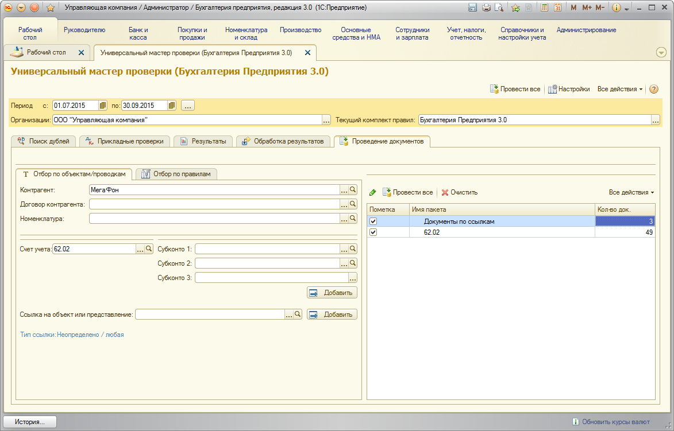Switch to the Поиск дублей tab
The width and height of the screenshot is (674, 431).
(x=43, y=141)
